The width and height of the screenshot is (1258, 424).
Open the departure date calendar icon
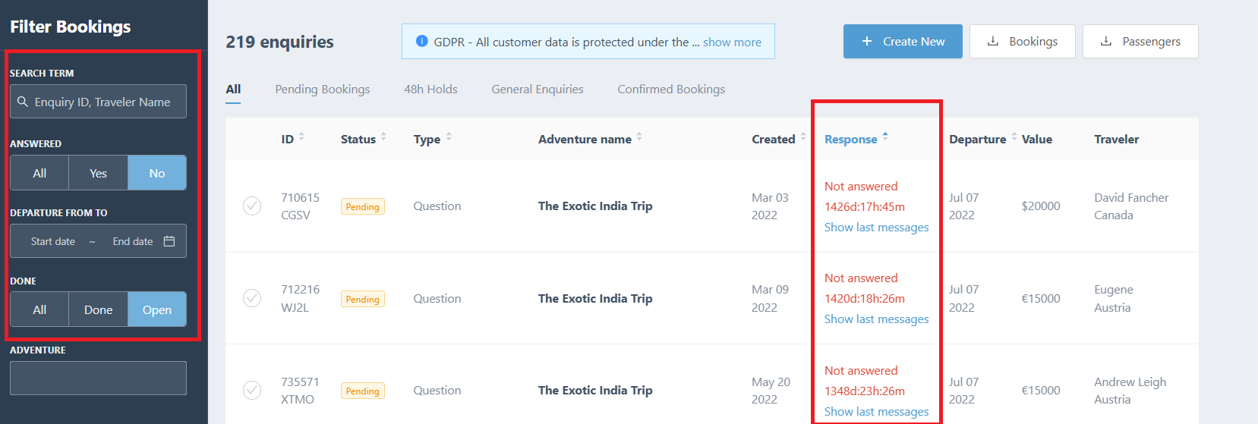[169, 241]
